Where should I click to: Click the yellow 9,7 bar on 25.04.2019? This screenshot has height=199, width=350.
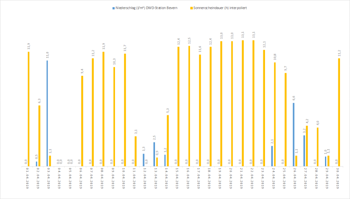click(x=285, y=119)
